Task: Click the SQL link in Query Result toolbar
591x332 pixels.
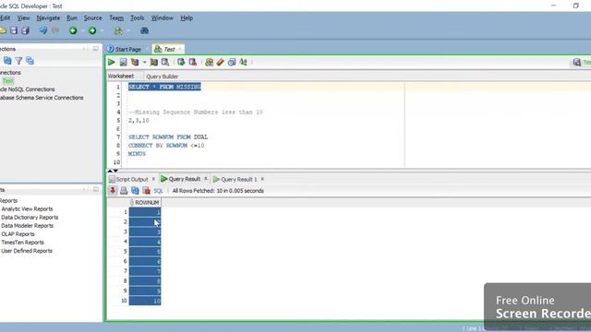Action: [158, 191]
